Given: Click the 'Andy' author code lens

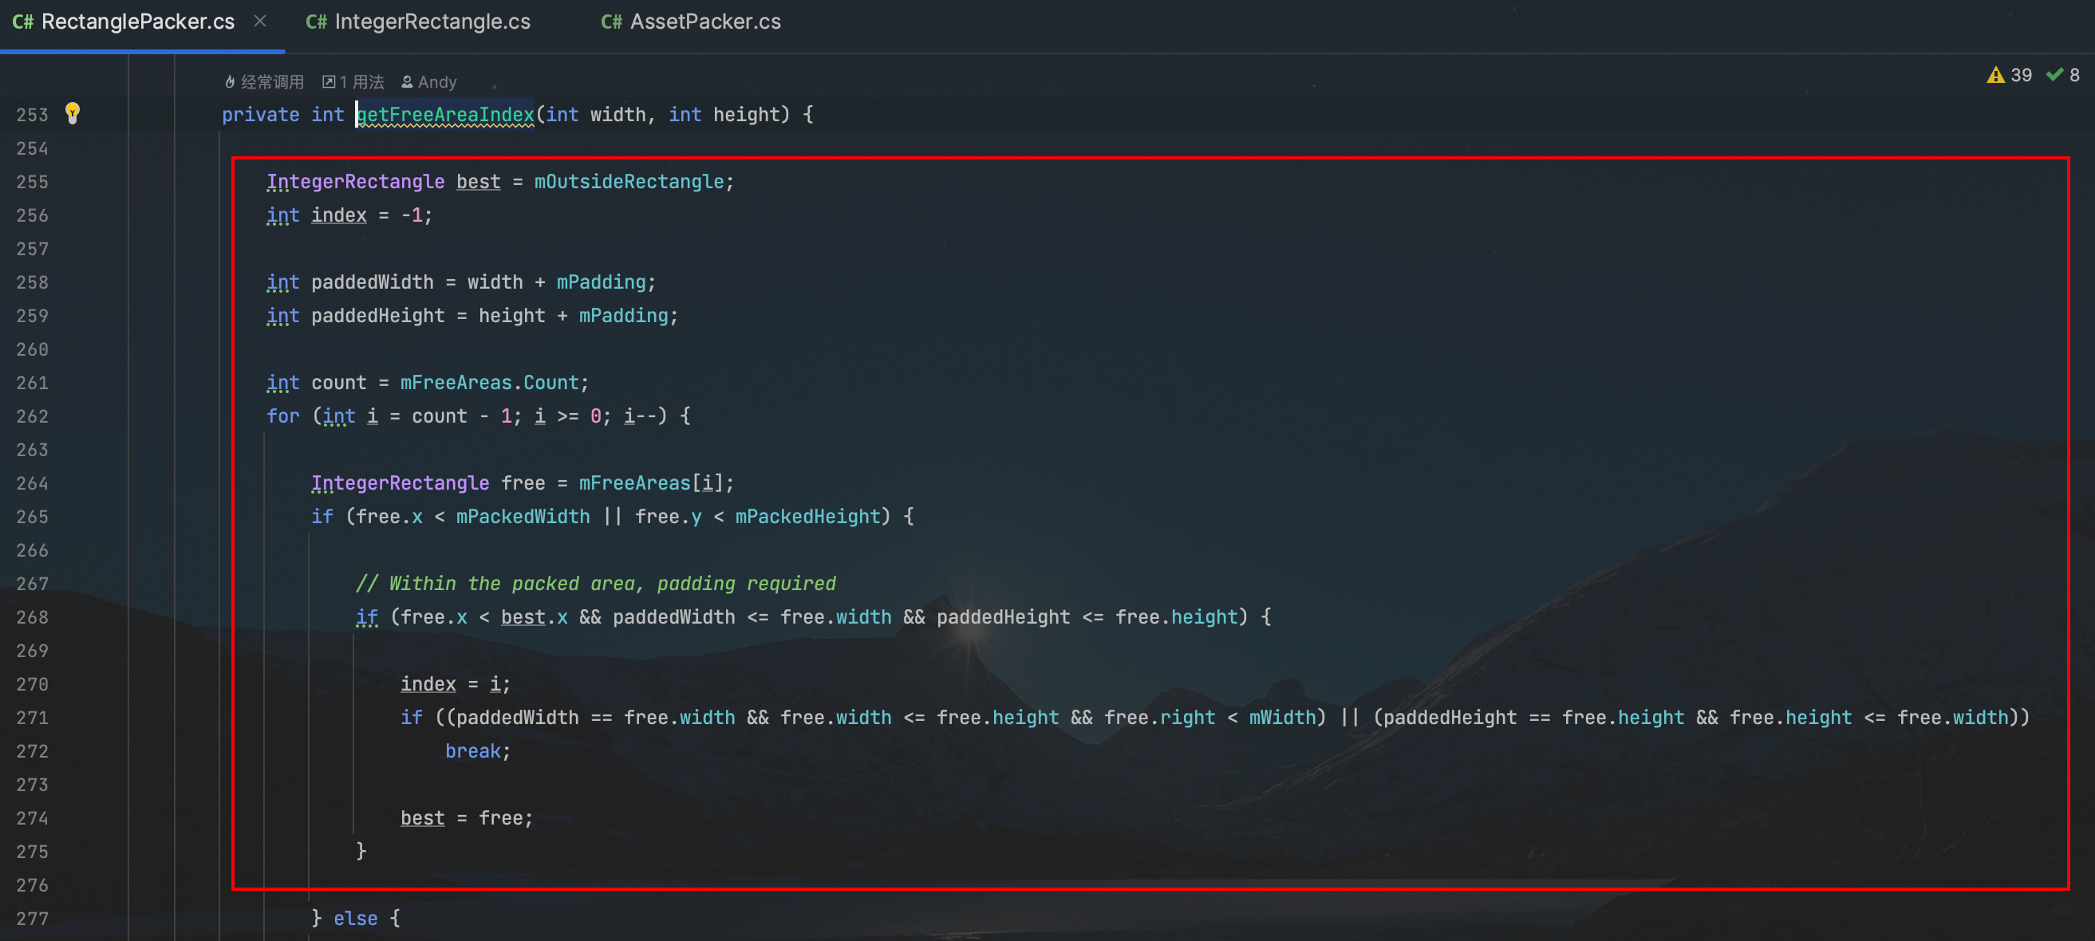Looking at the screenshot, I should pos(428,82).
